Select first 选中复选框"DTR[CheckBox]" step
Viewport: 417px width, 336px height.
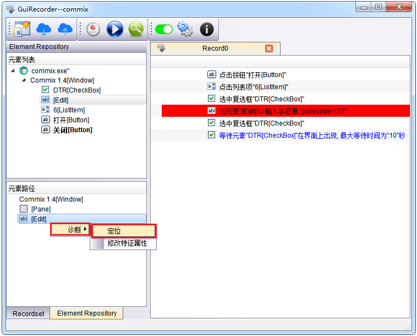(261, 99)
